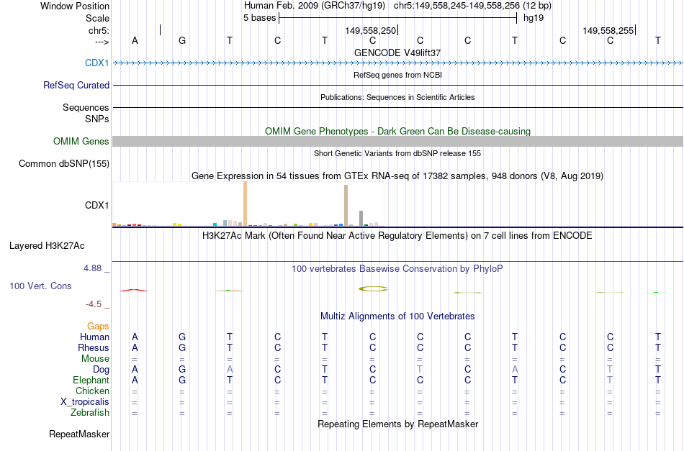Click the G base in the Rhesus alignment row

point(182,347)
